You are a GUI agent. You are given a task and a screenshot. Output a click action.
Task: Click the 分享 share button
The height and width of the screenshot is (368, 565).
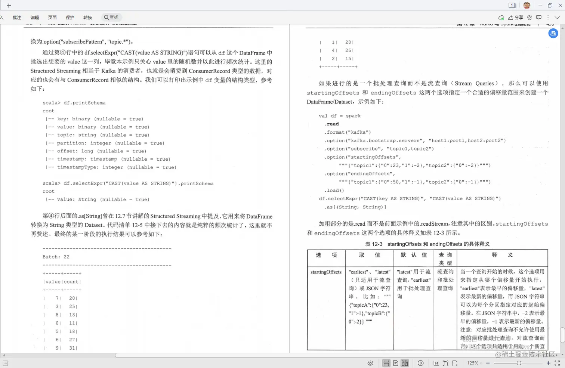(516, 17)
